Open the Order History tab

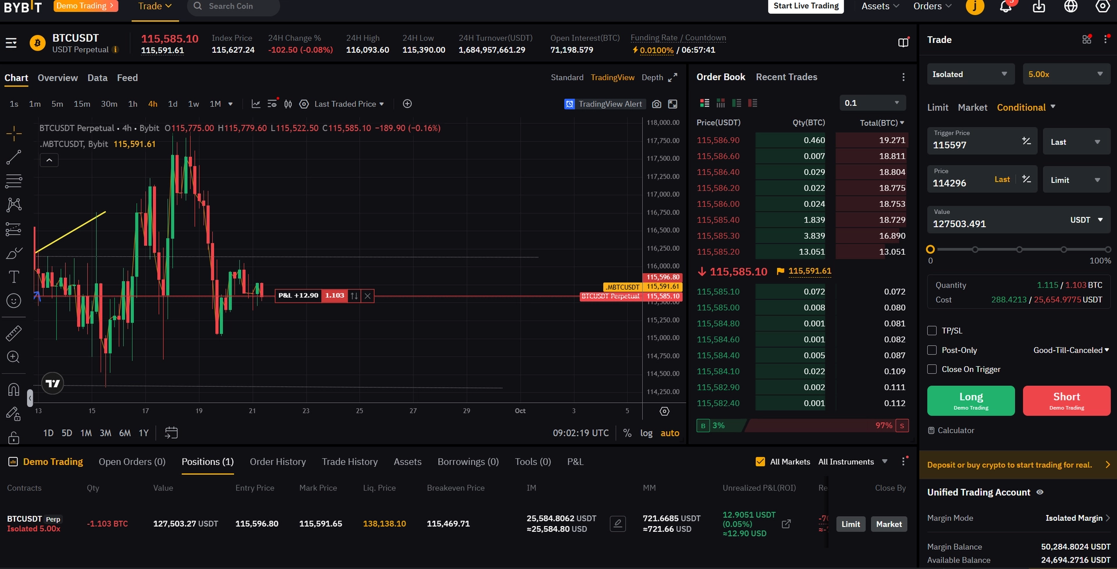(x=278, y=462)
